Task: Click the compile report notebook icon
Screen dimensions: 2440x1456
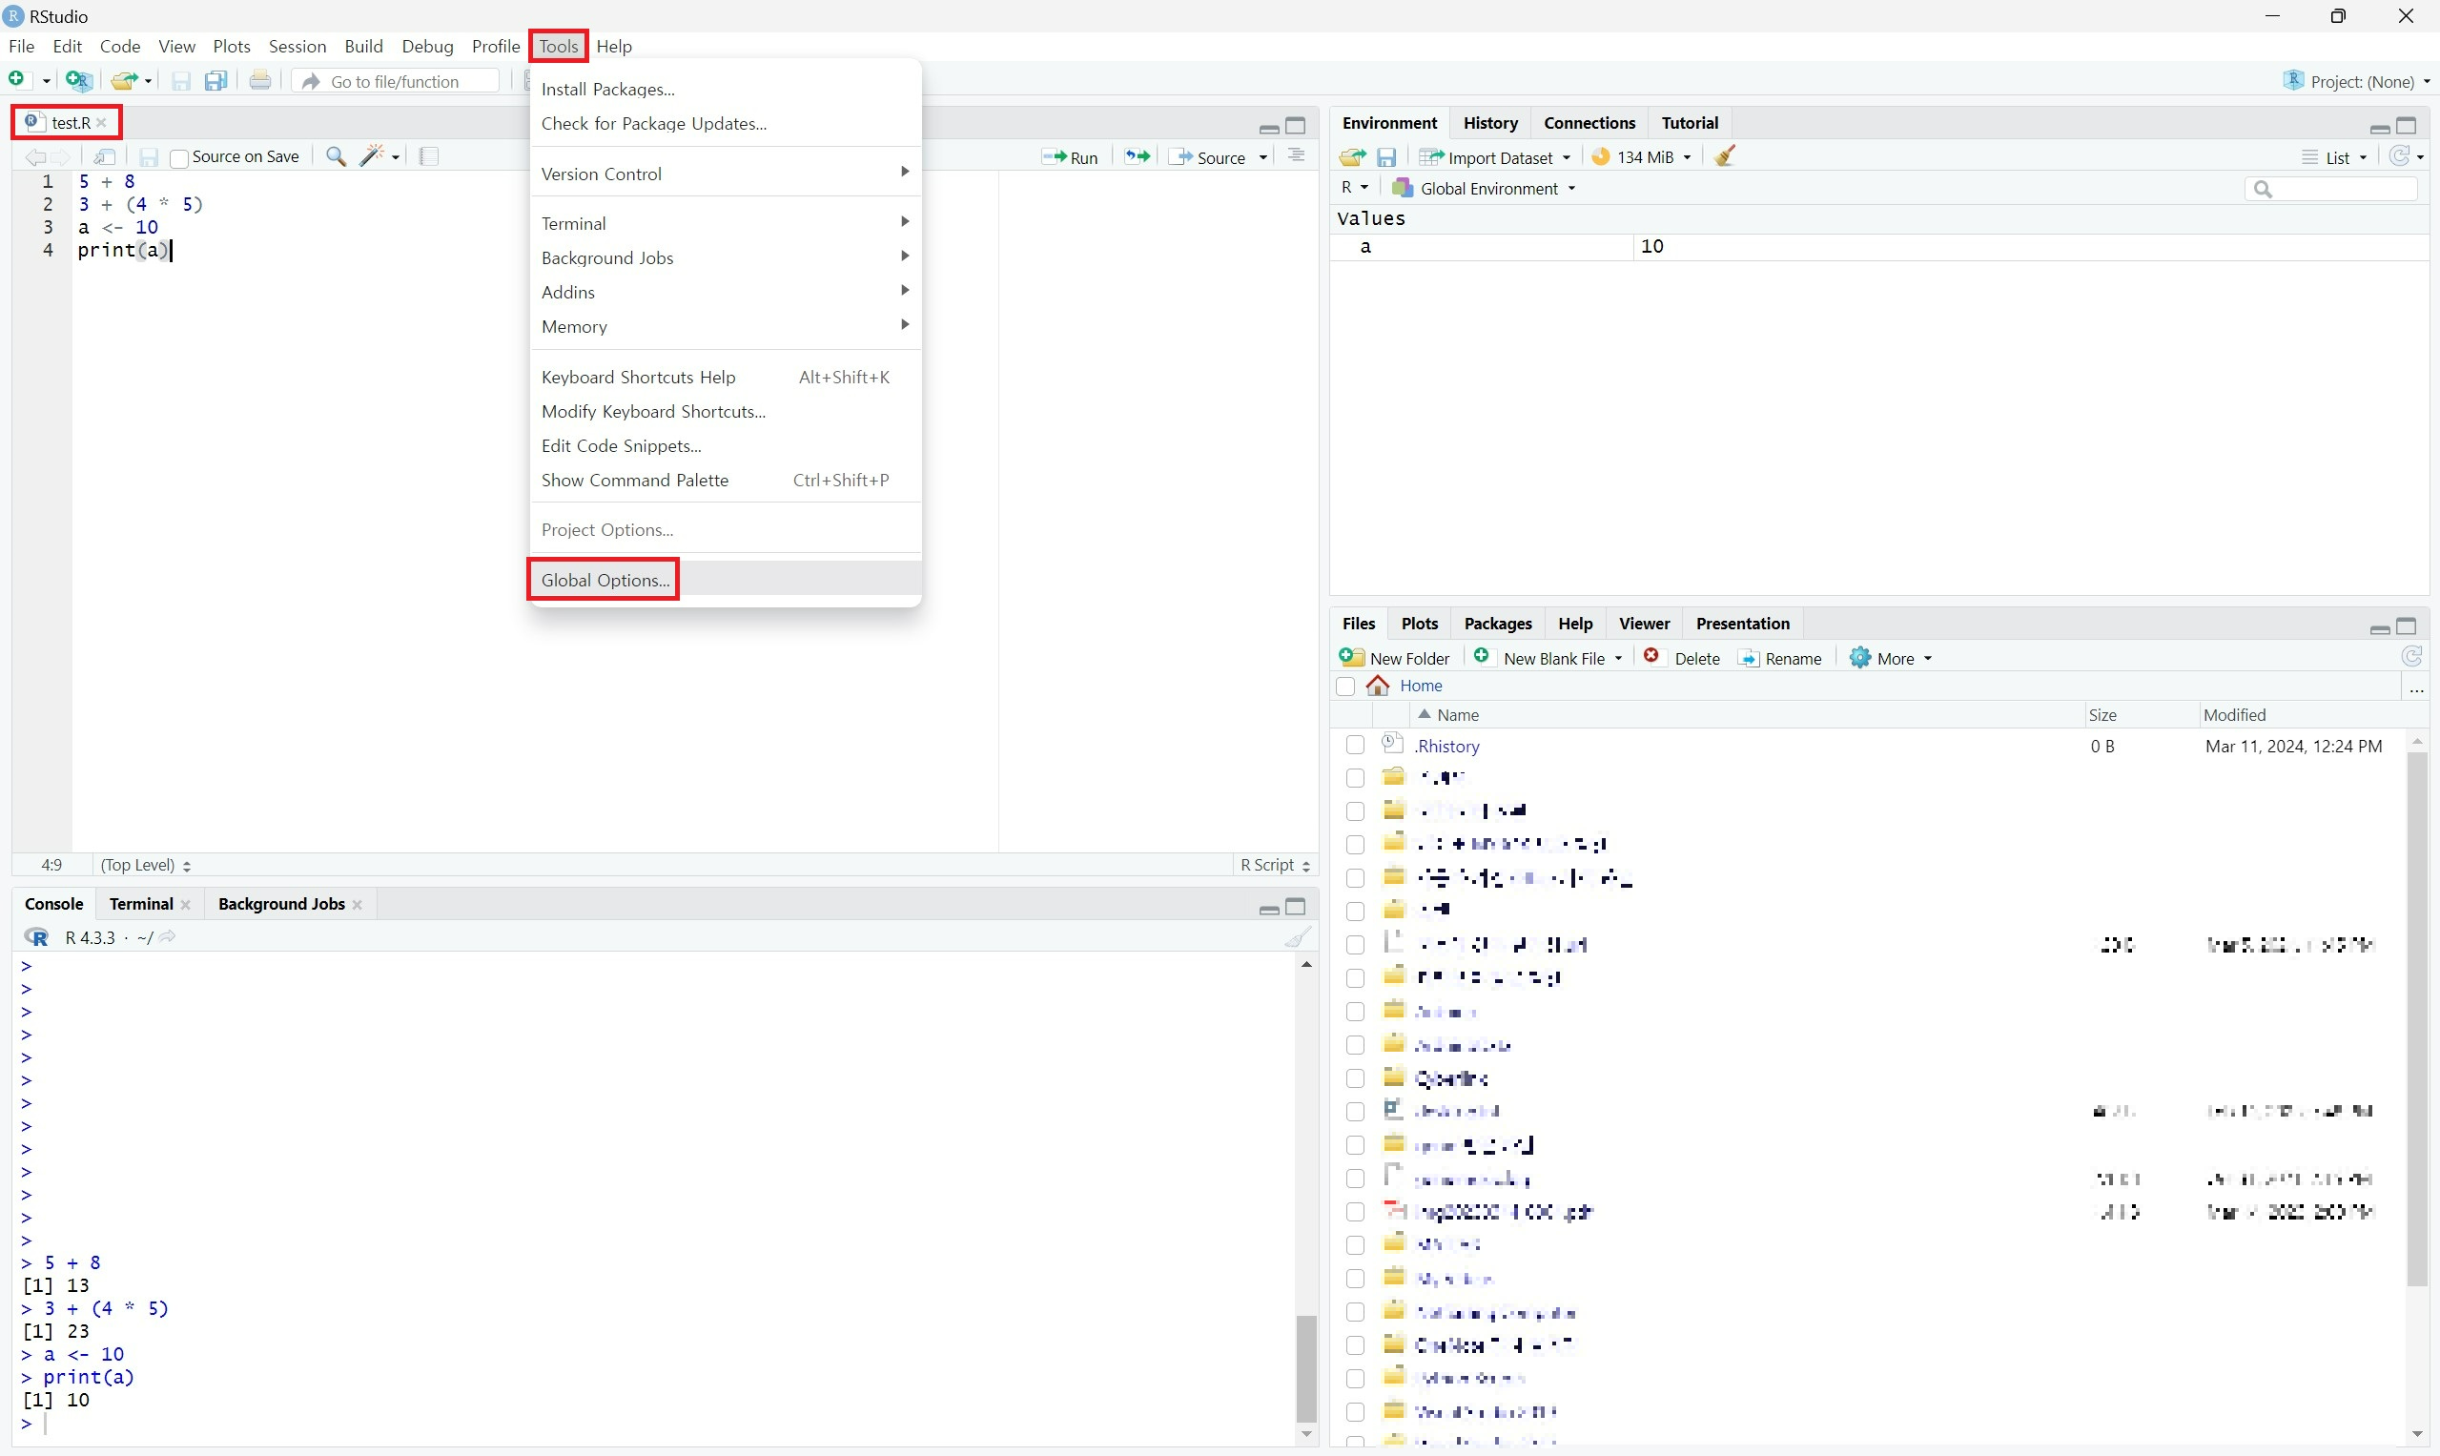Action: (x=429, y=157)
